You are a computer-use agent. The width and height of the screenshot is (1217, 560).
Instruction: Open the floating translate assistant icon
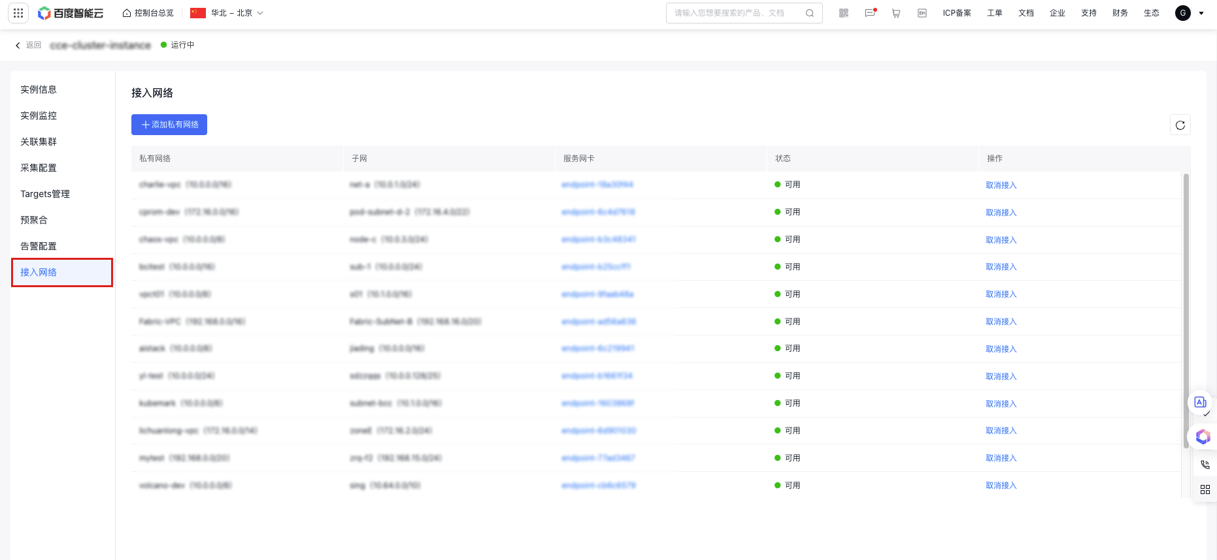(1200, 402)
